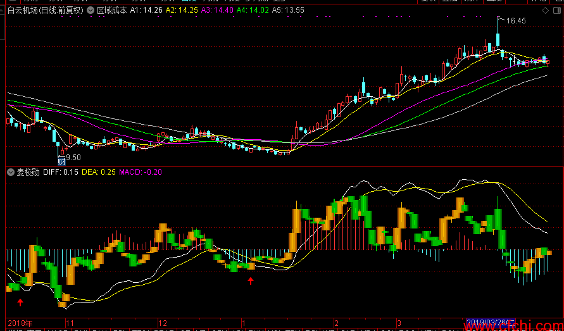Image resolution: width=564 pixels, height=331 pixels.
Task: Select the 麦棱勋 indicator label
Action: pos(28,172)
